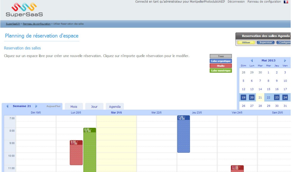Go to next month in mini calendar
Screen dimensions: 305x172
click(285, 60)
